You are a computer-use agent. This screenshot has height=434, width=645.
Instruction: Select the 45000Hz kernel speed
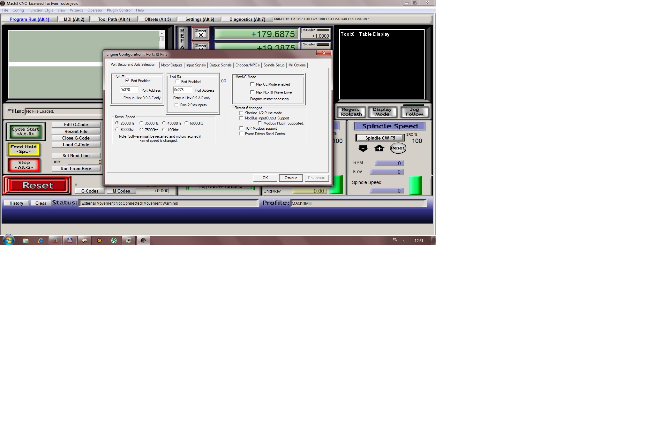click(164, 123)
